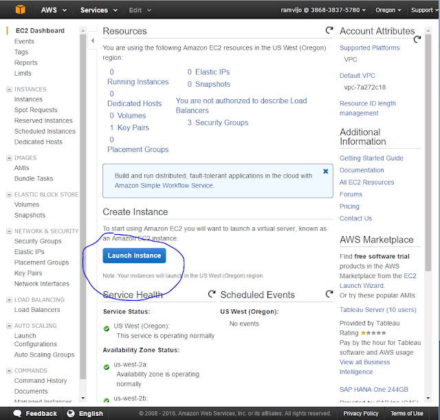
Task: Open the Supported Platforms link
Action: click(369, 48)
